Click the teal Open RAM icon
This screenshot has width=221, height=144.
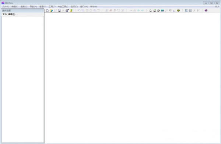click(162, 11)
